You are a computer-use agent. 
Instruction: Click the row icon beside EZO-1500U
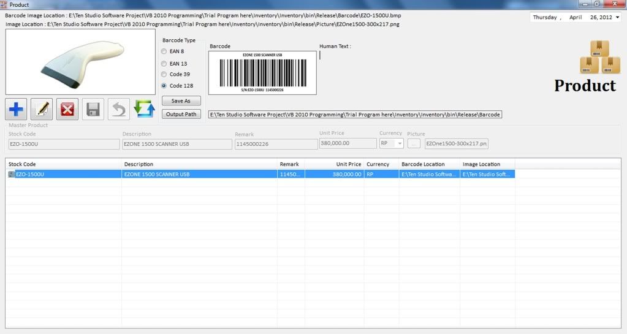[x=12, y=175]
